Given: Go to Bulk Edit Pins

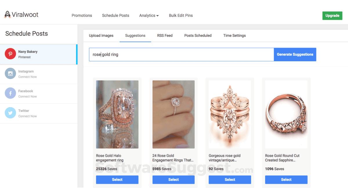Looking at the screenshot, I should 181,15.
